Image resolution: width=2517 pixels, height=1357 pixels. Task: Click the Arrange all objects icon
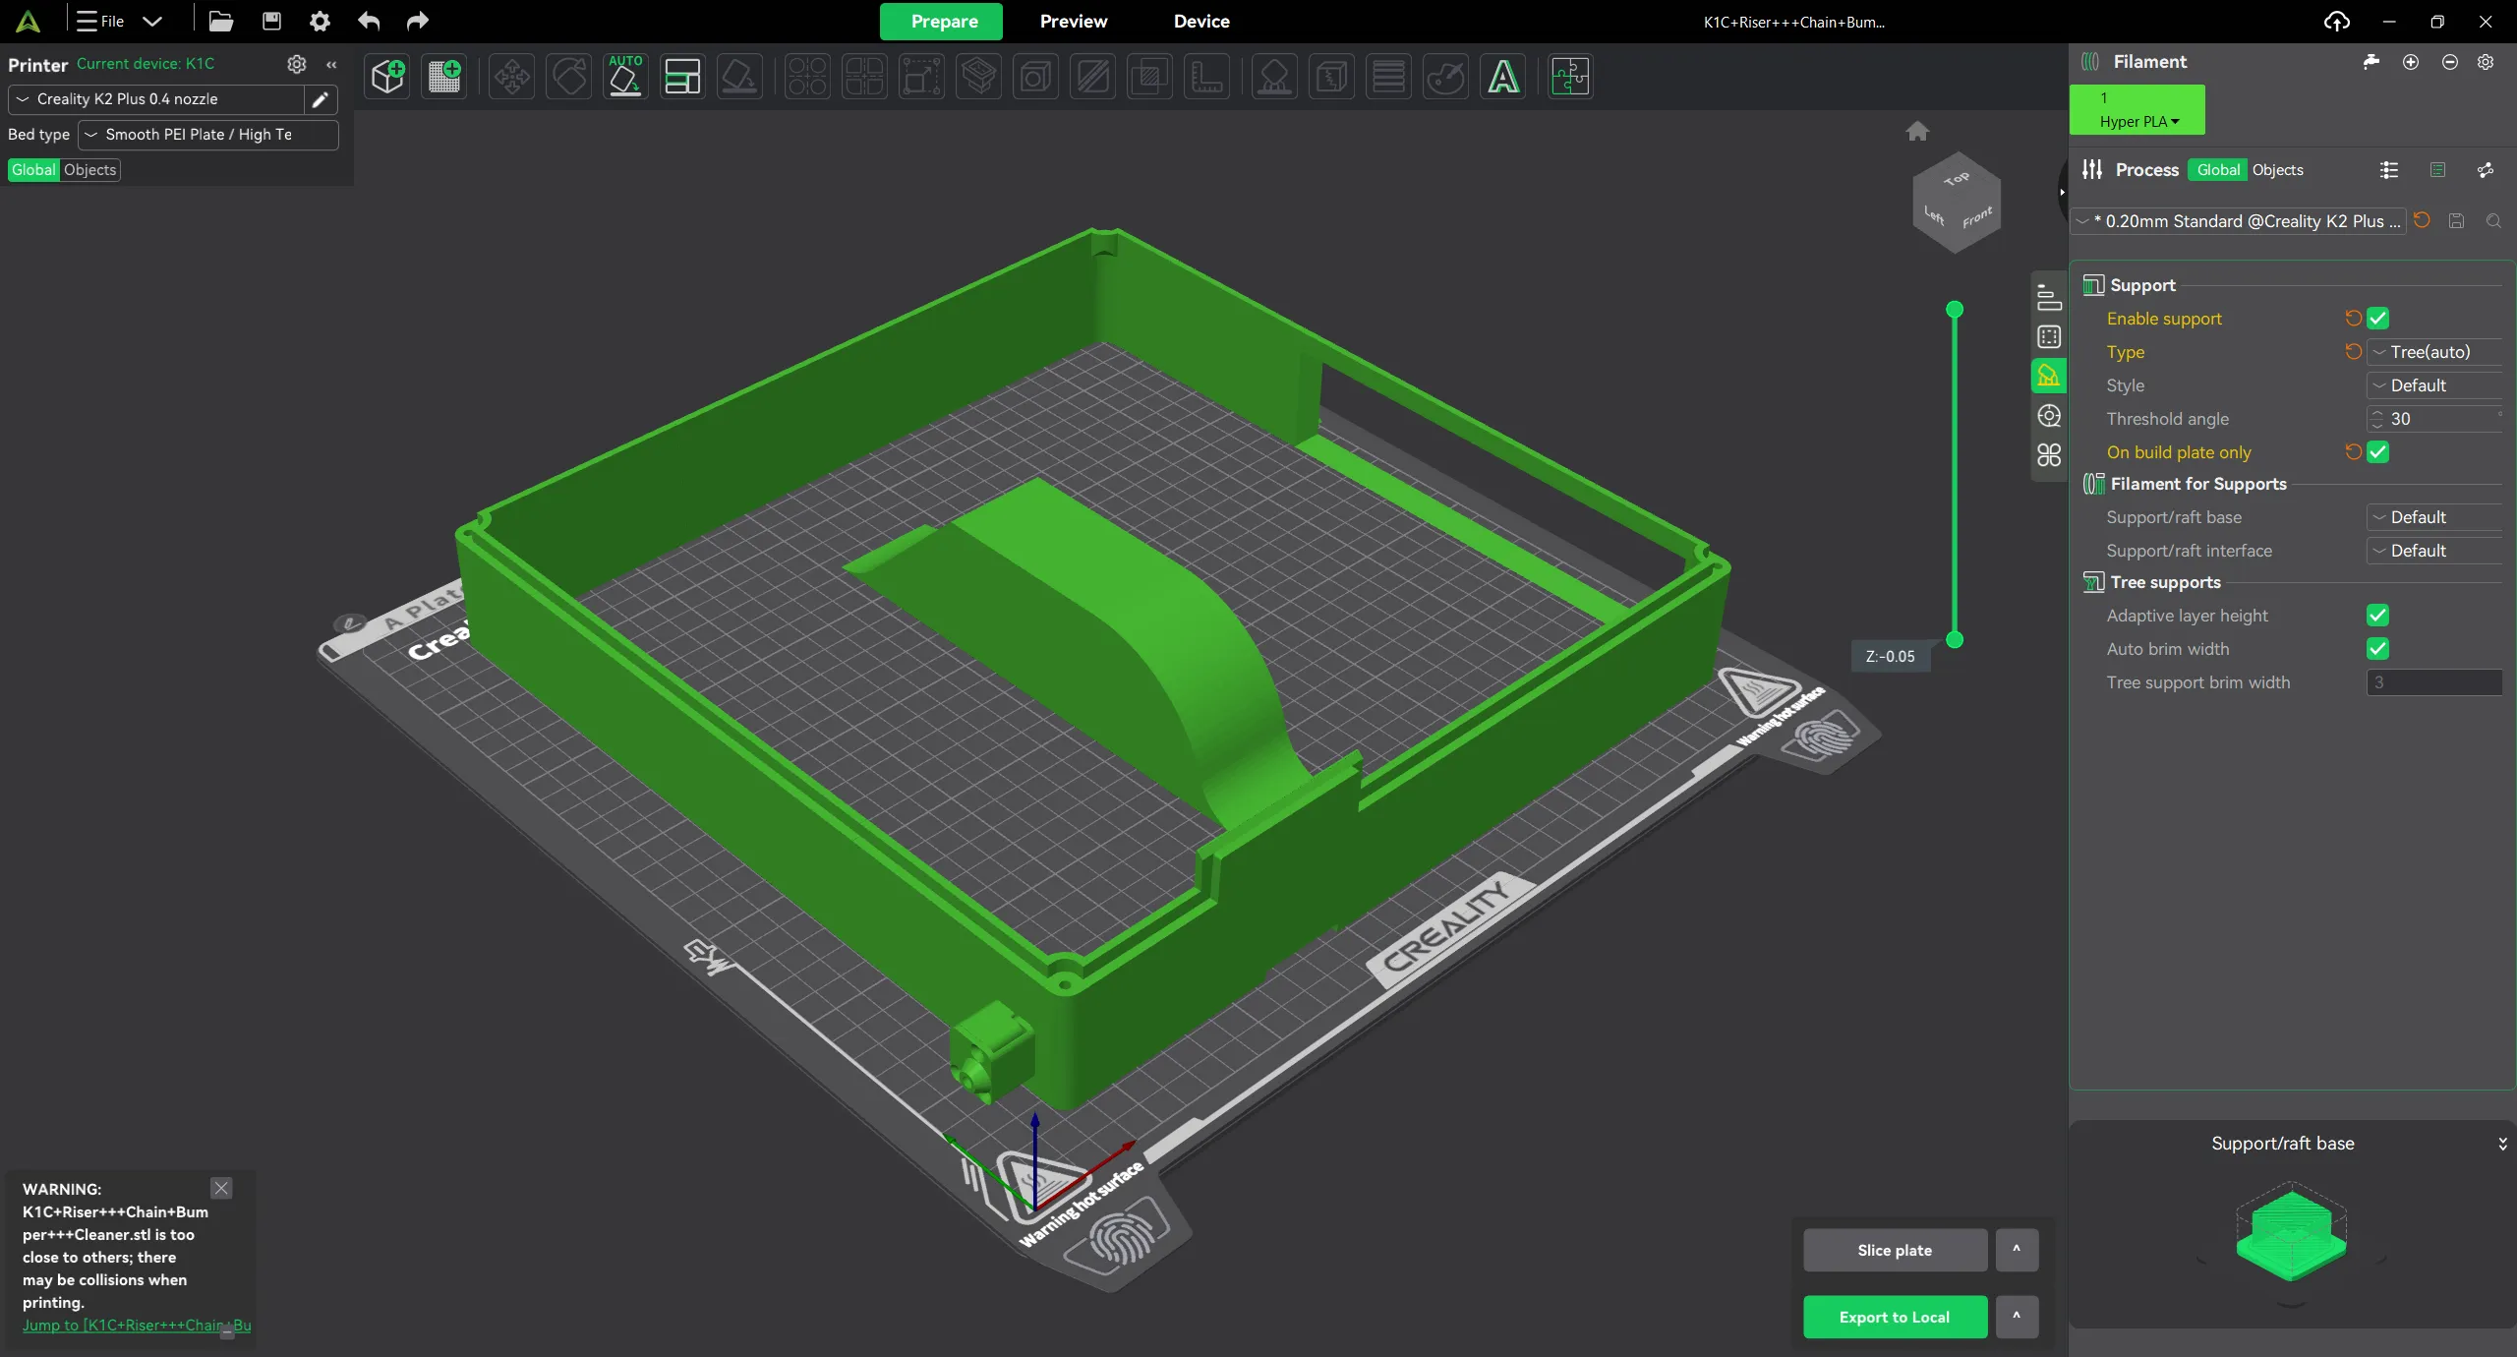tap(682, 77)
